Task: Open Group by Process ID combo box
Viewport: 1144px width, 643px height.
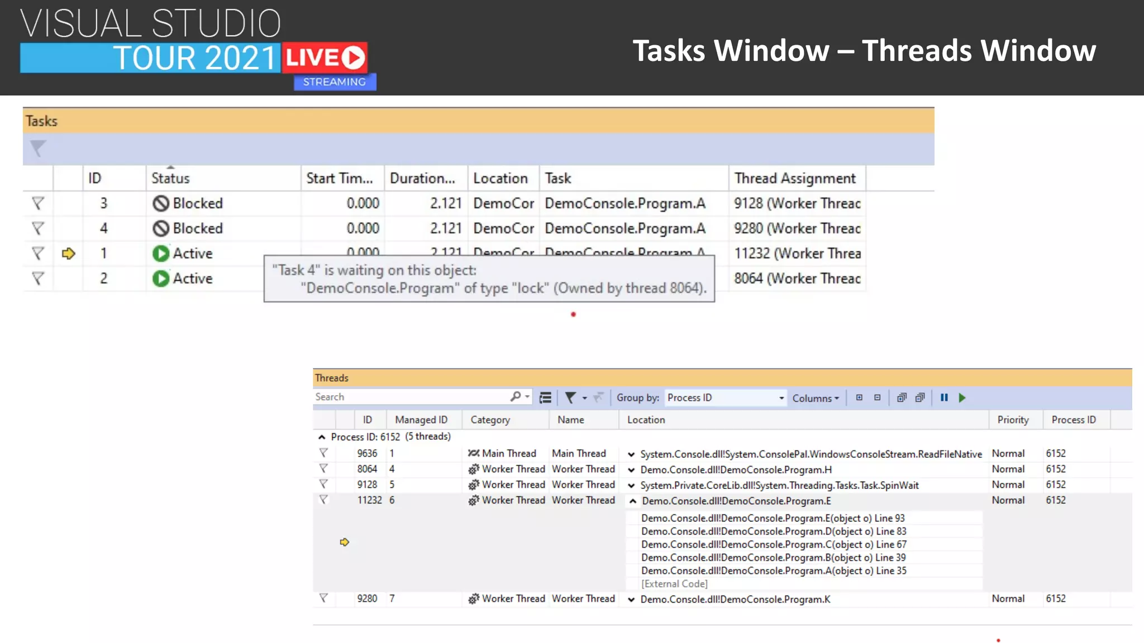Action: [x=726, y=397]
